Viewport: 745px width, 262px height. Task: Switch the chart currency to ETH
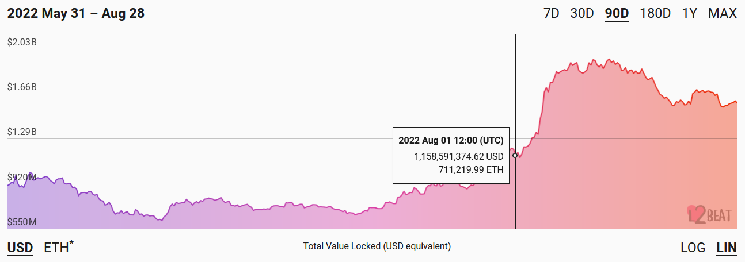pos(58,248)
